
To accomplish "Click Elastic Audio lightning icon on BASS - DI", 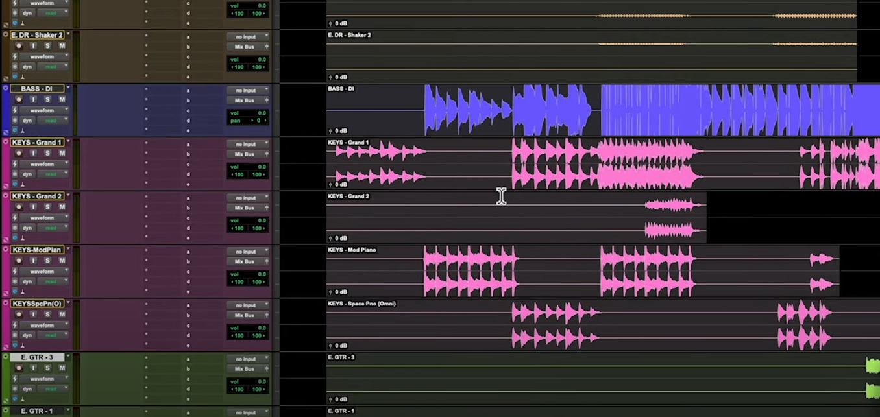I will (x=15, y=110).
